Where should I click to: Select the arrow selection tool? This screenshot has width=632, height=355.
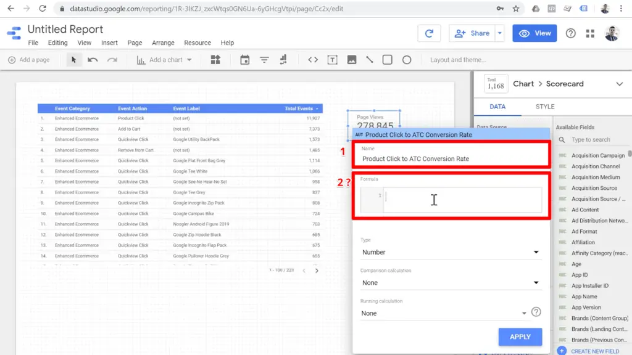73,59
